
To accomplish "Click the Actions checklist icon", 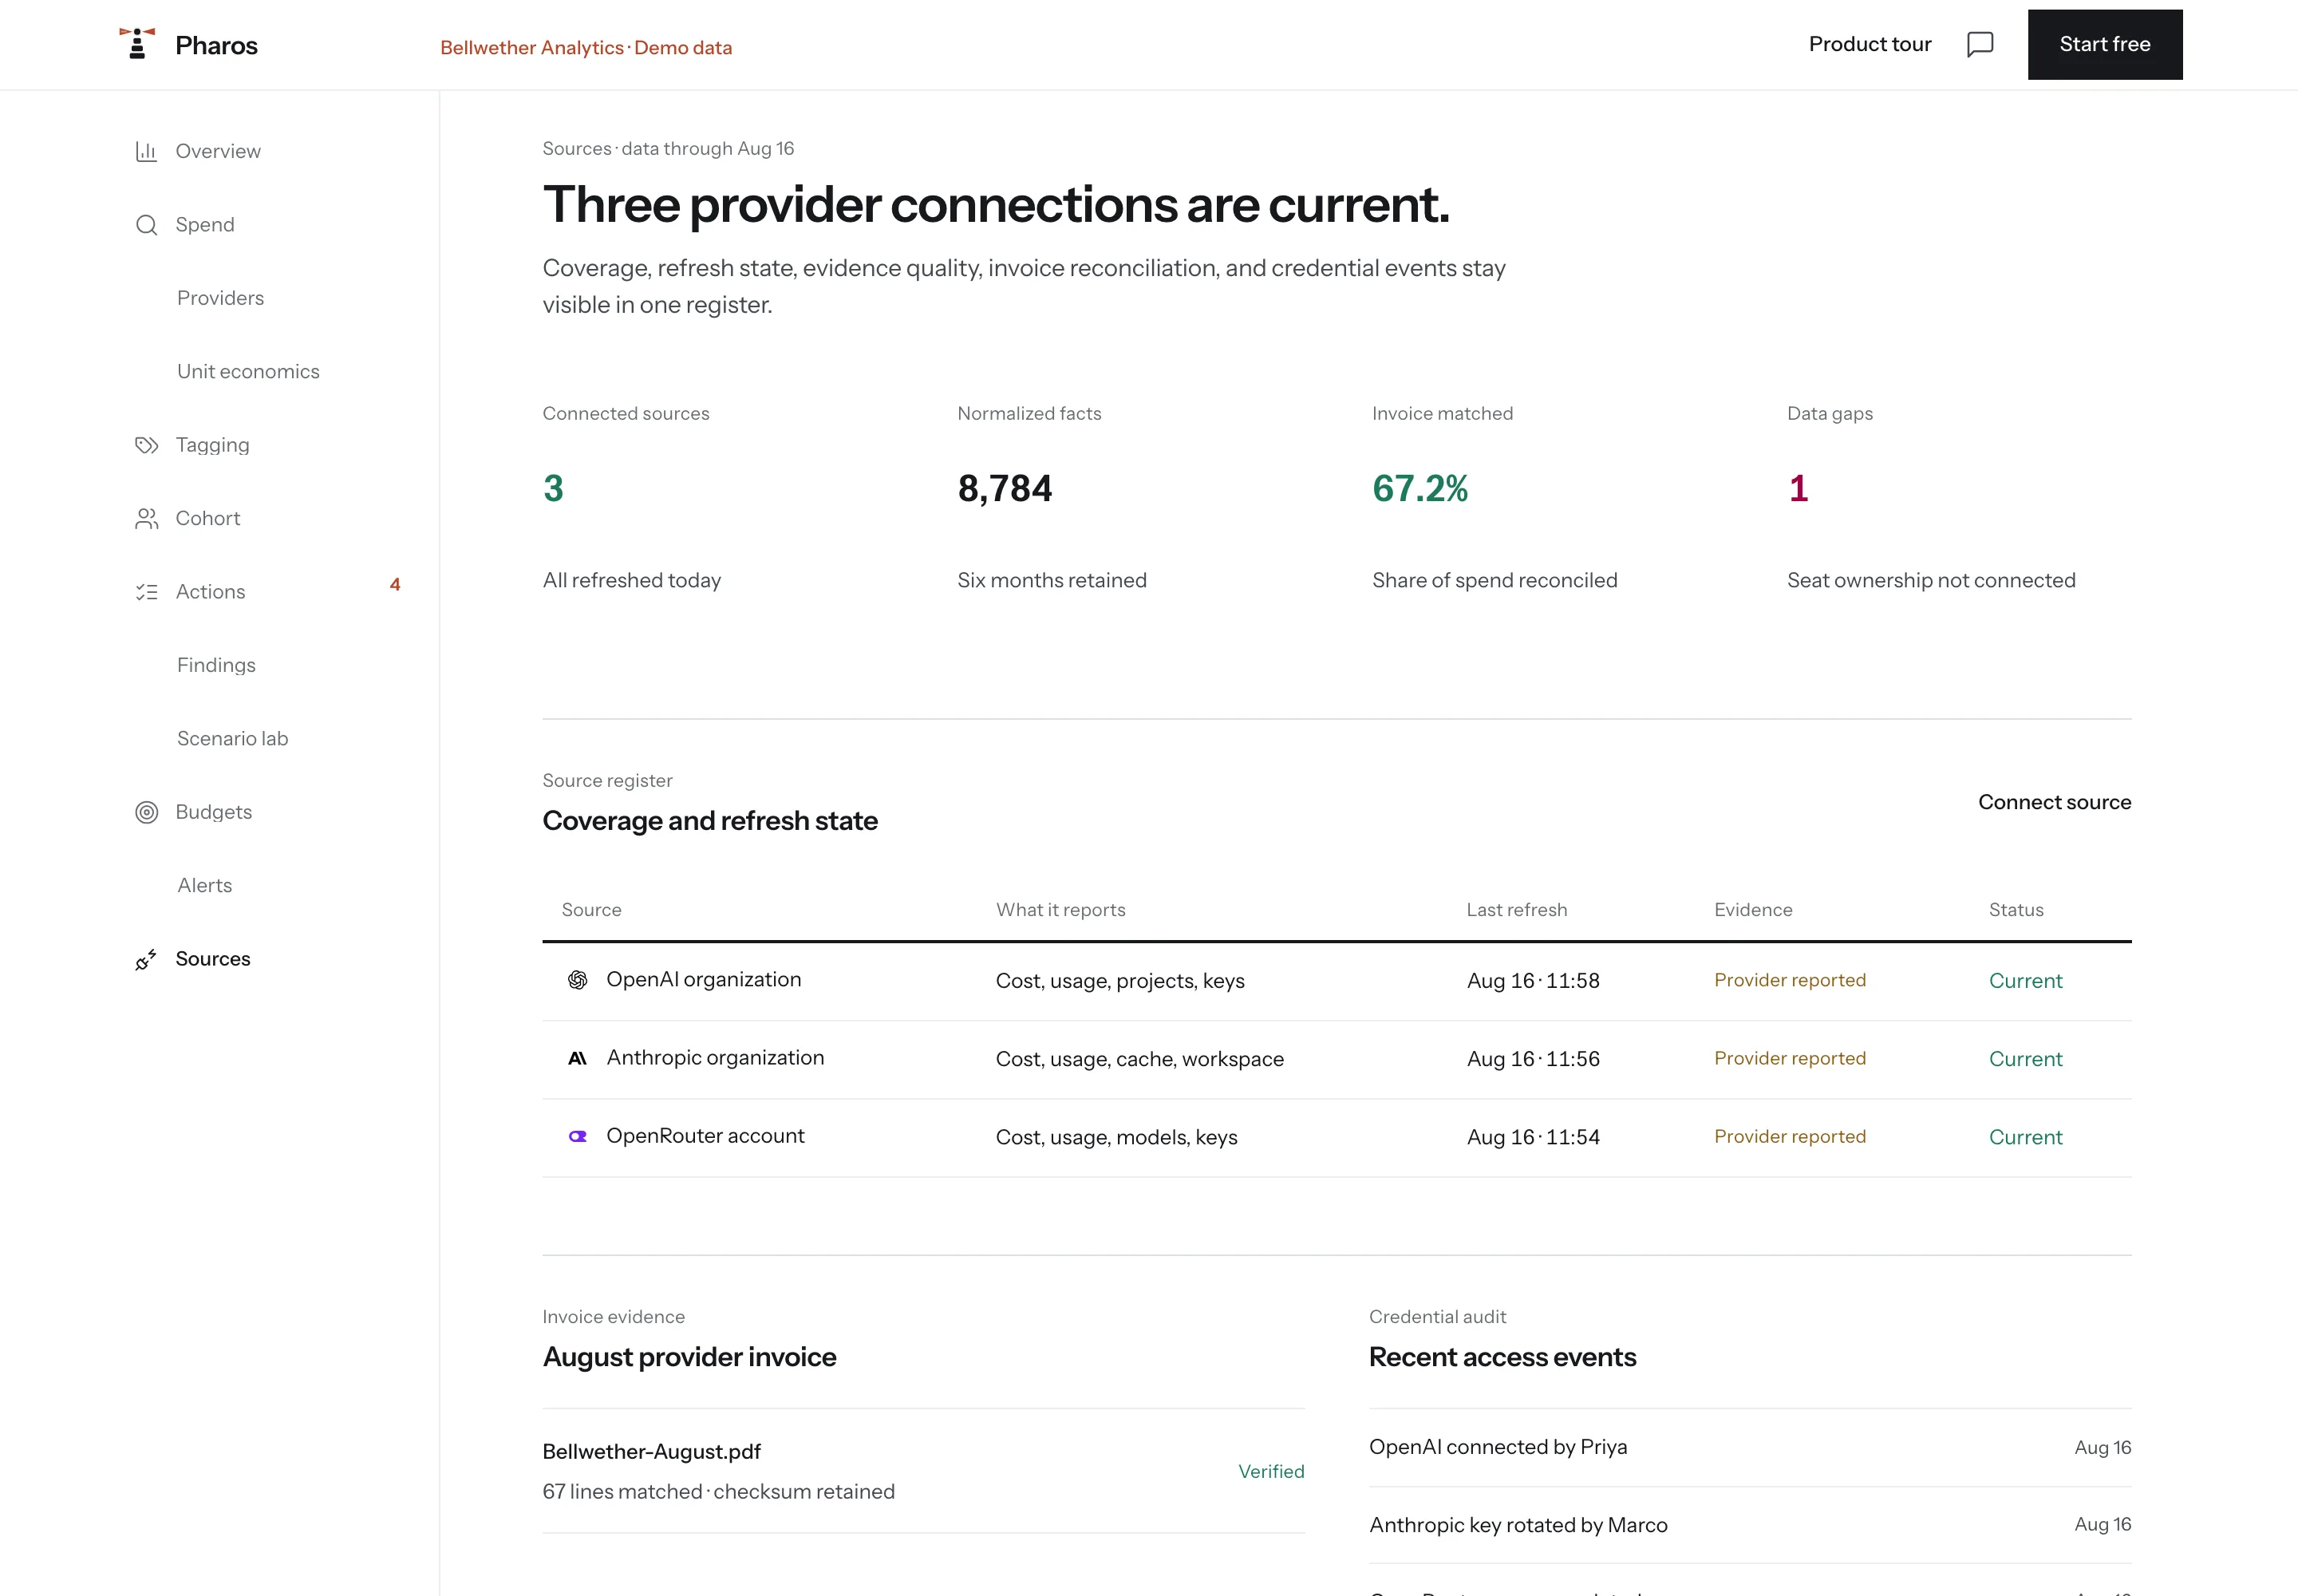I will point(146,592).
